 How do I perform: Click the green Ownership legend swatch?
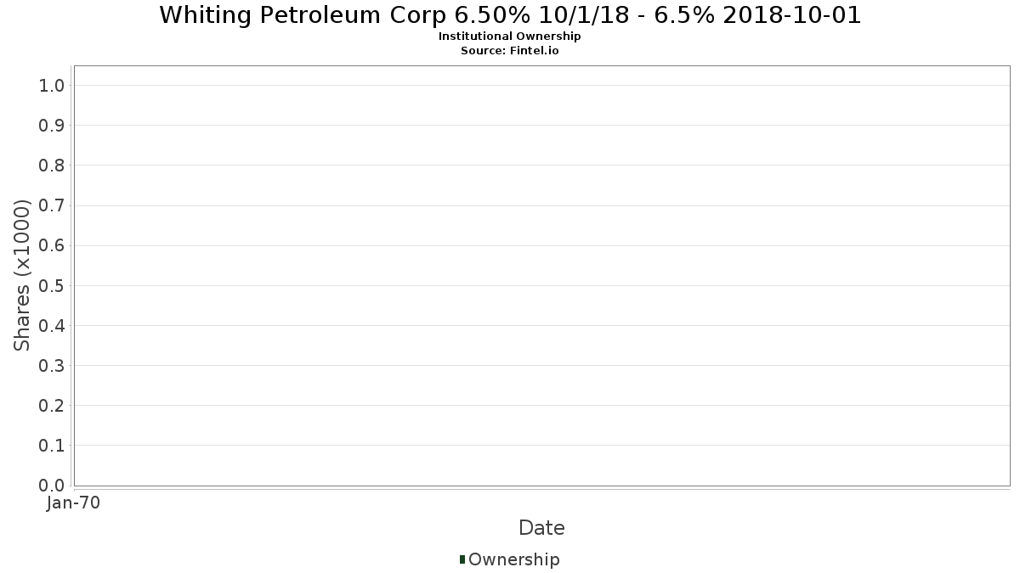pyautogui.click(x=462, y=559)
